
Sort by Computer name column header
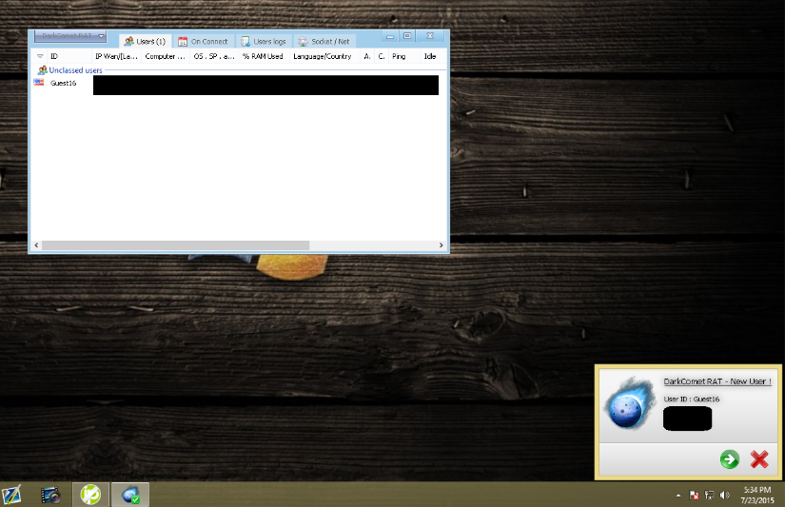[x=166, y=56]
